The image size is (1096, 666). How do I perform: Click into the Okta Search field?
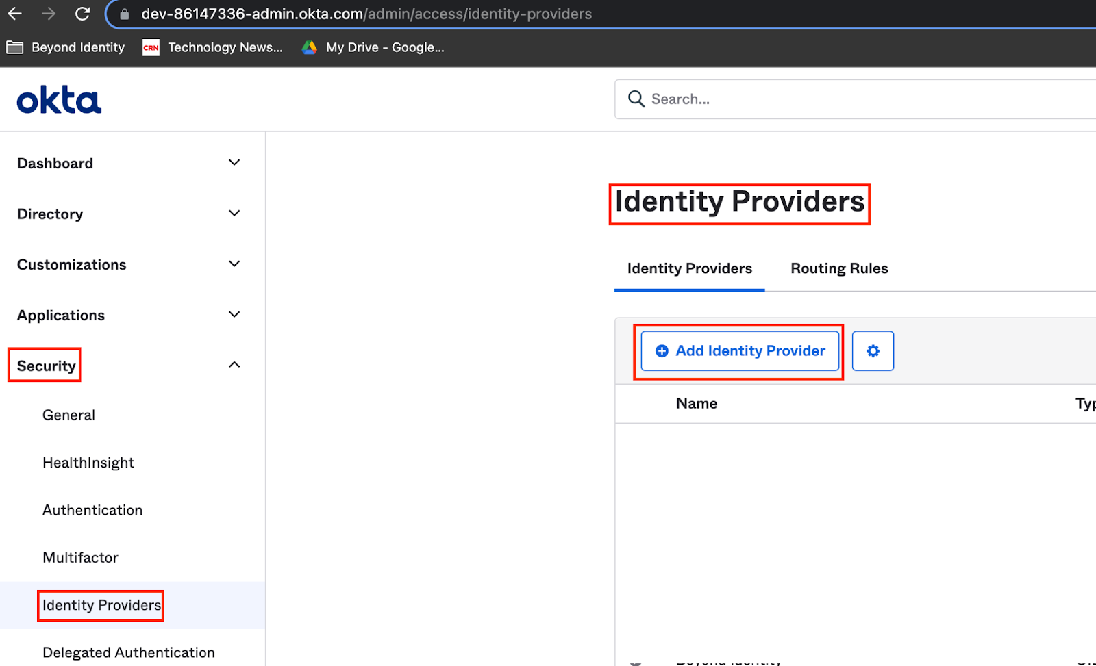coord(856,99)
